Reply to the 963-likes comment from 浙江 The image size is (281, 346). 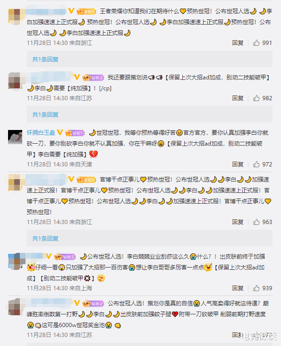click(238, 222)
